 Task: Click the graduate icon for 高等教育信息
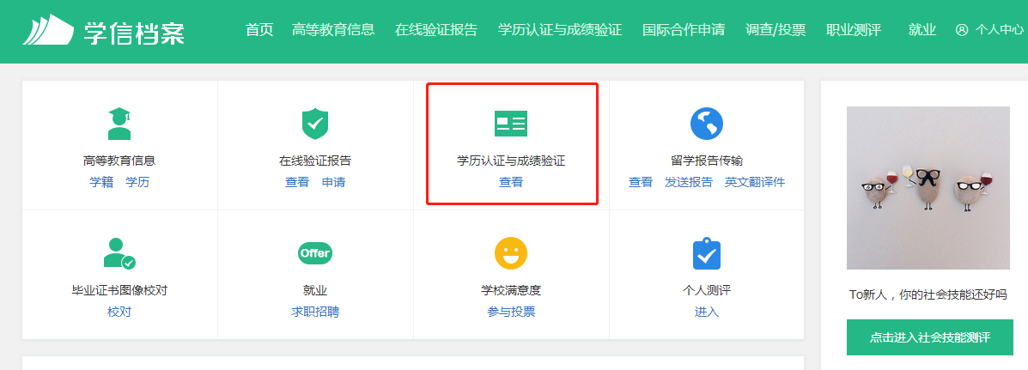coord(119,124)
